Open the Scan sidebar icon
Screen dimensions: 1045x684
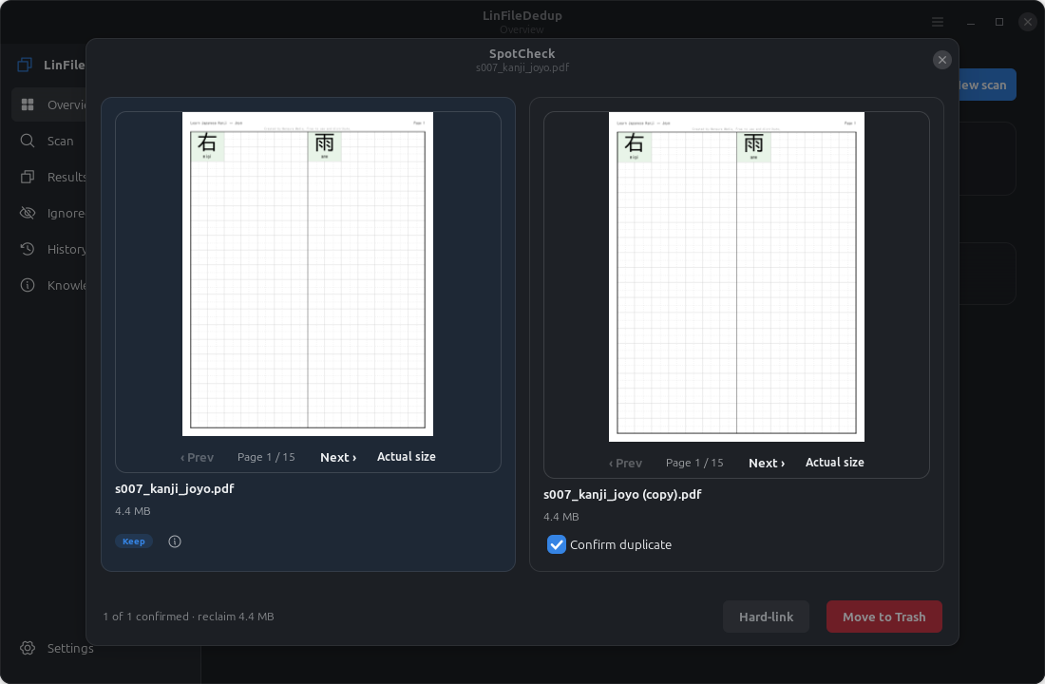(28, 141)
